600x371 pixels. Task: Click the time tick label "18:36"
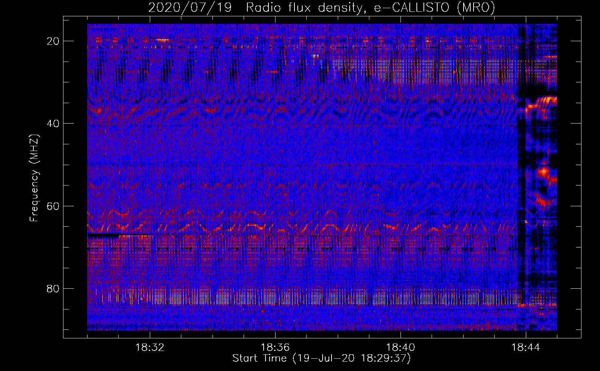275,348
